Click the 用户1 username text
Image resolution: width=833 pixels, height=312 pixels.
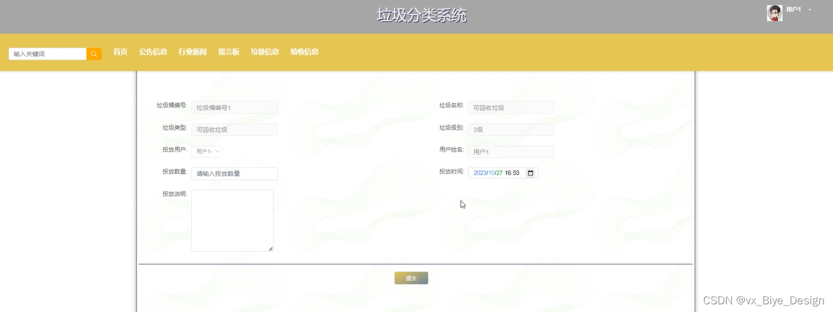793,10
